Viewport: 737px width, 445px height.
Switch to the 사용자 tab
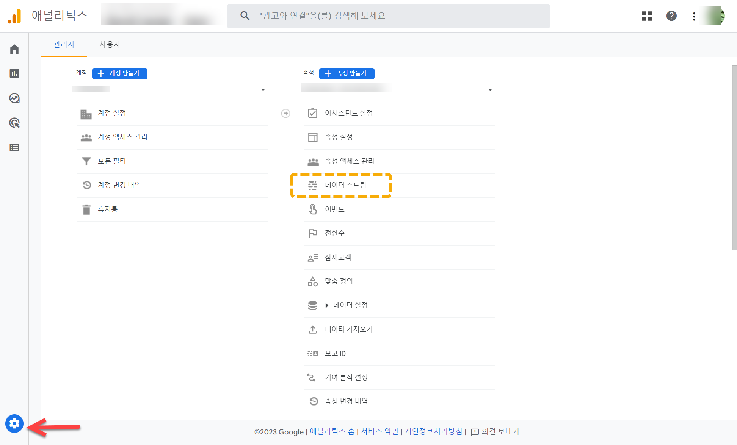110,44
